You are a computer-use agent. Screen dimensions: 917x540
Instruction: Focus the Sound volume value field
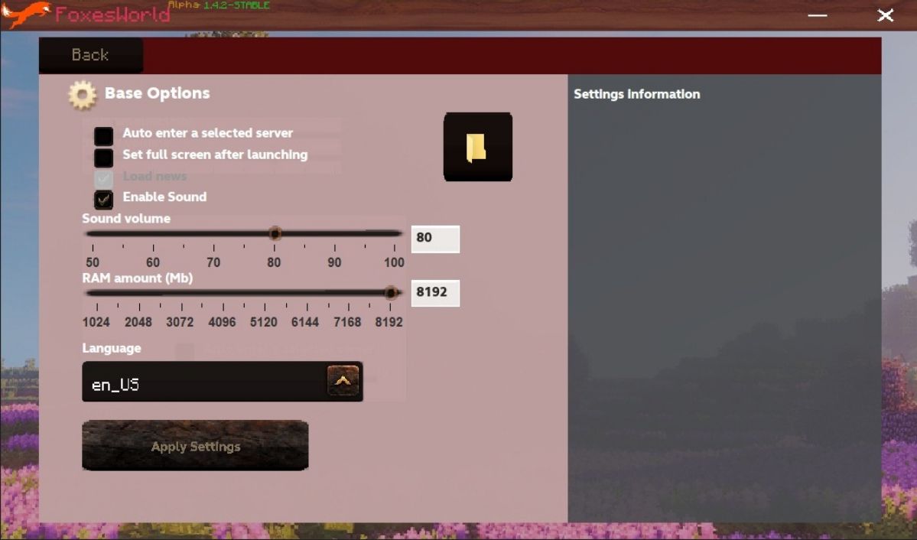(435, 239)
